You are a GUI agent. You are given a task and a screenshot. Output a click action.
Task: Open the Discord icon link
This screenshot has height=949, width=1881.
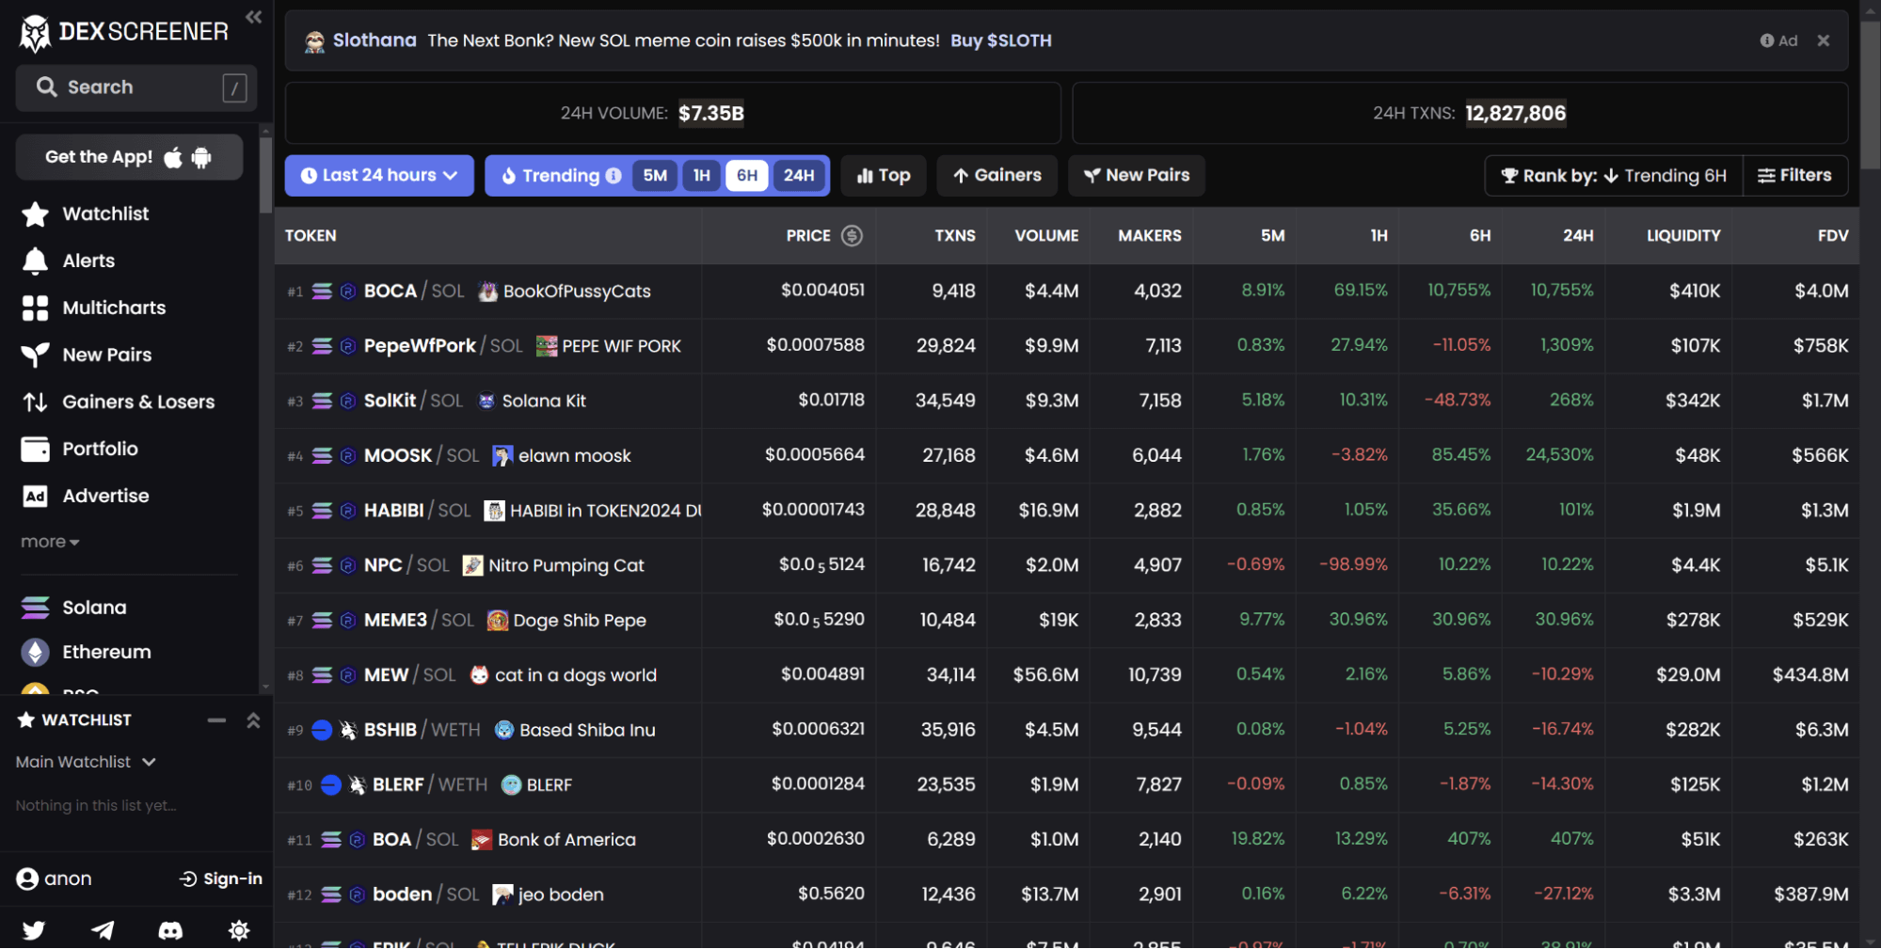(170, 930)
